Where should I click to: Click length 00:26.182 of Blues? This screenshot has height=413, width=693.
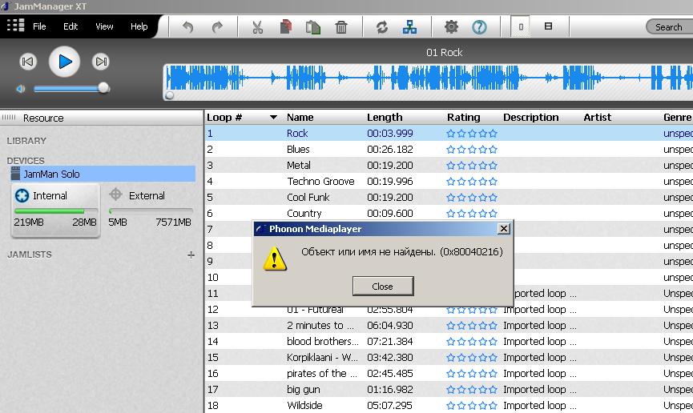390,150
